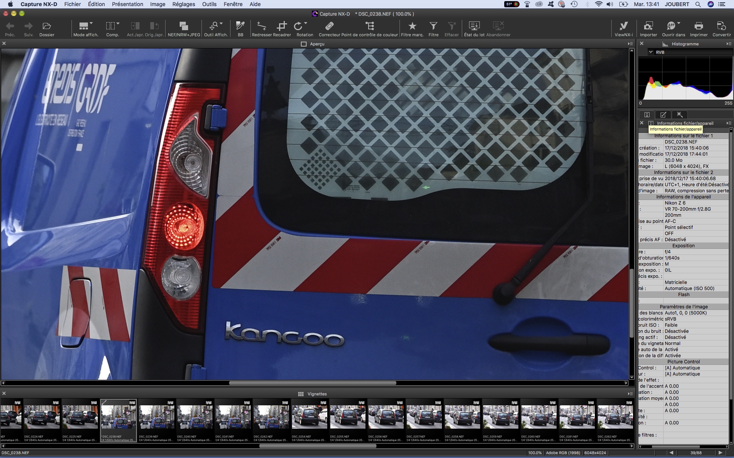This screenshot has width=734, height=458.
Task: Open the Vignettes panel options menu
Action: [x=630, y=394]
